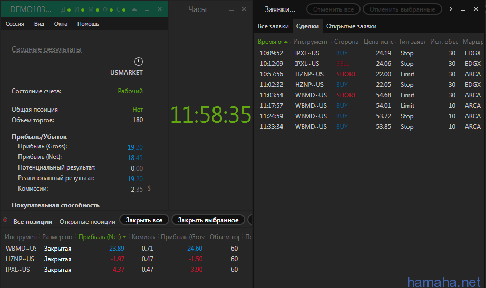
Task: Select the 10:12:09 IPXL~US SELL trade
Action: pos(370,64)
